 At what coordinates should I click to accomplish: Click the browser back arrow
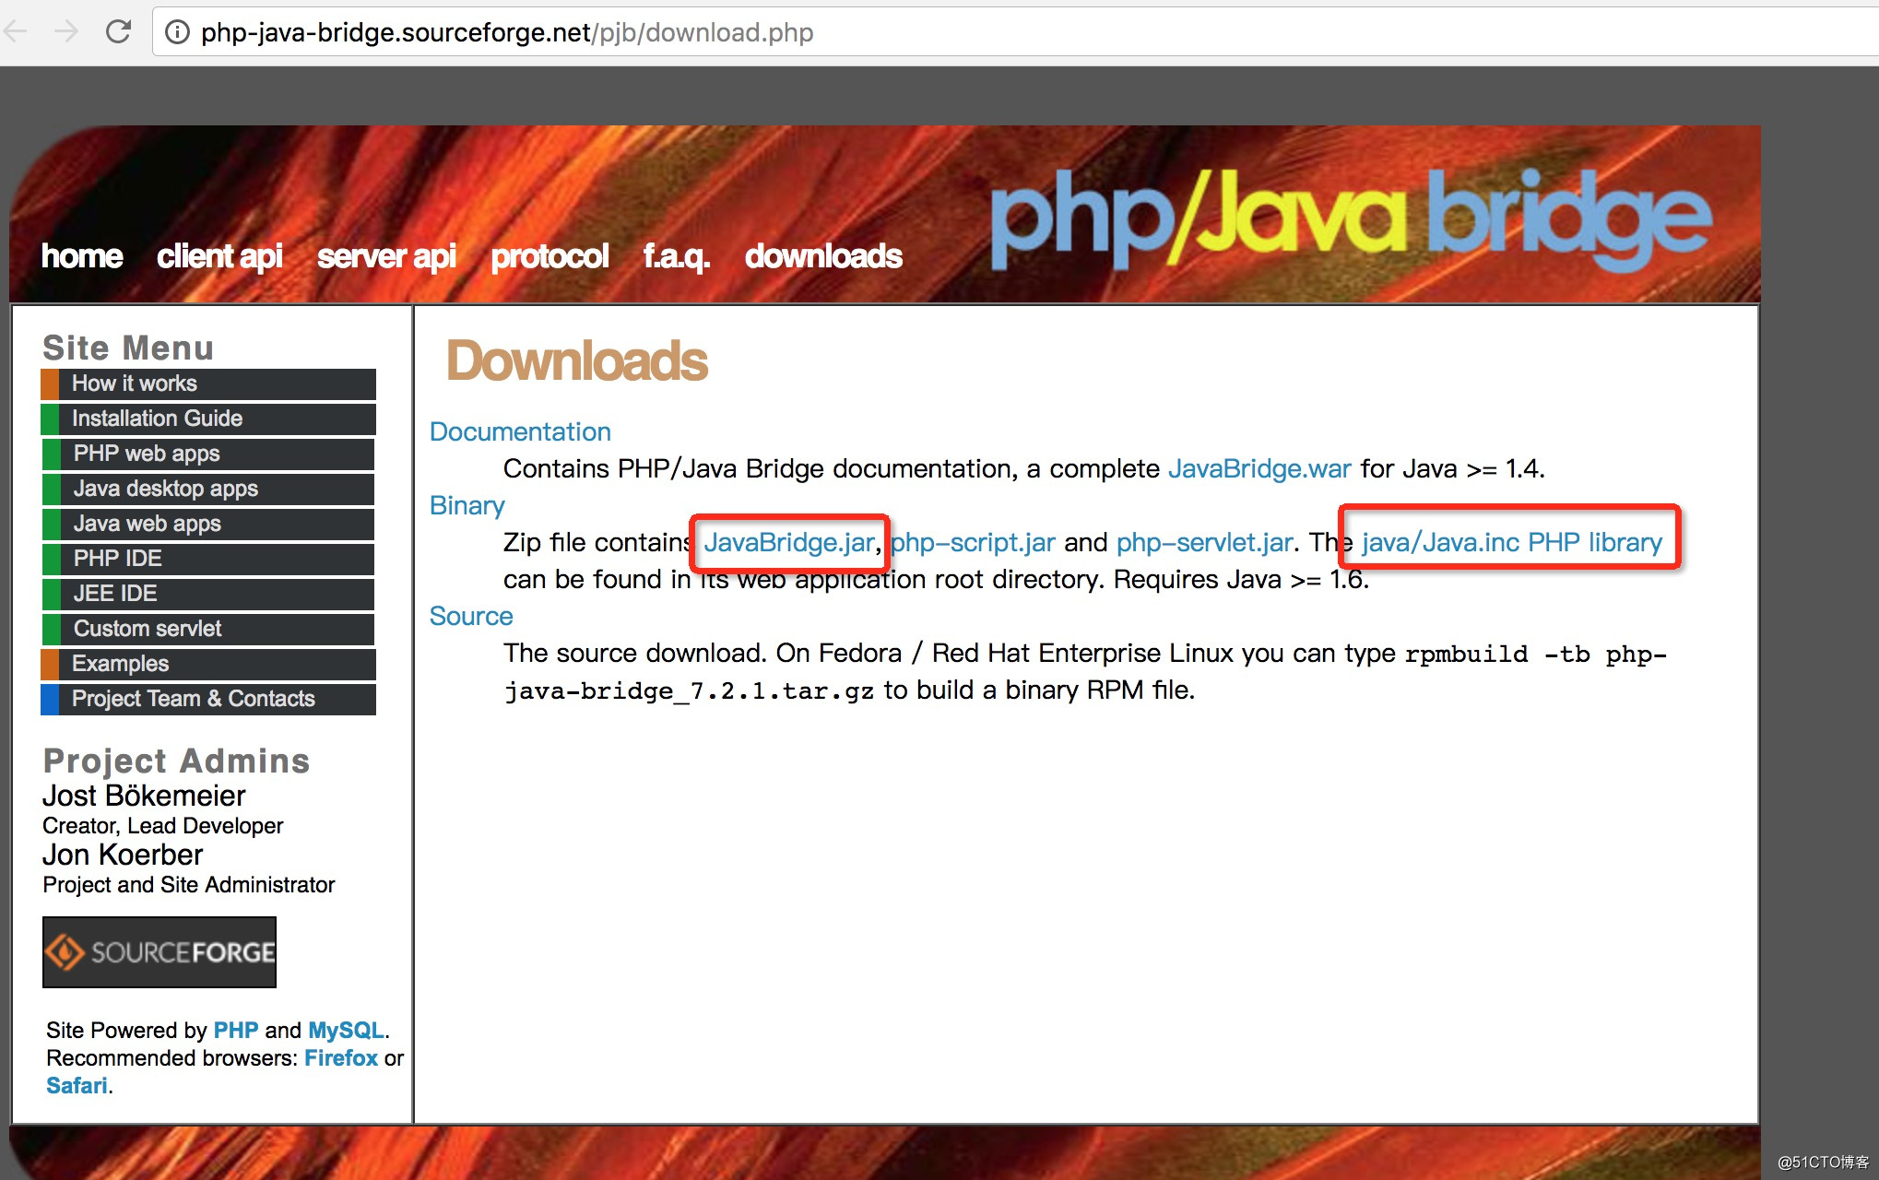(15, 32)
